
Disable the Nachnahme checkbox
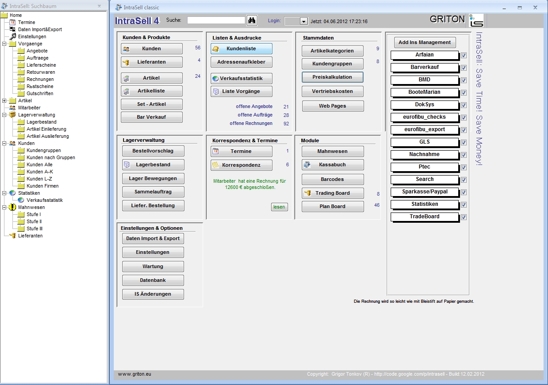click(464, 155)
